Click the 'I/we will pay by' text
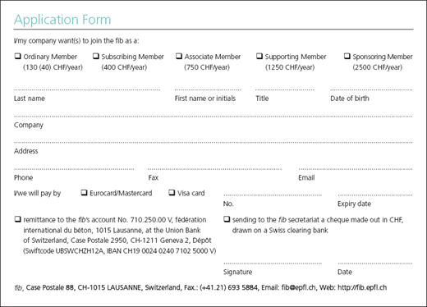 (38, 193)
